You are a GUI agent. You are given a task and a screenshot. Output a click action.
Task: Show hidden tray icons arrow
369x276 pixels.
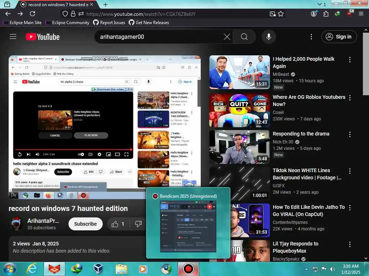pos(306,269)
